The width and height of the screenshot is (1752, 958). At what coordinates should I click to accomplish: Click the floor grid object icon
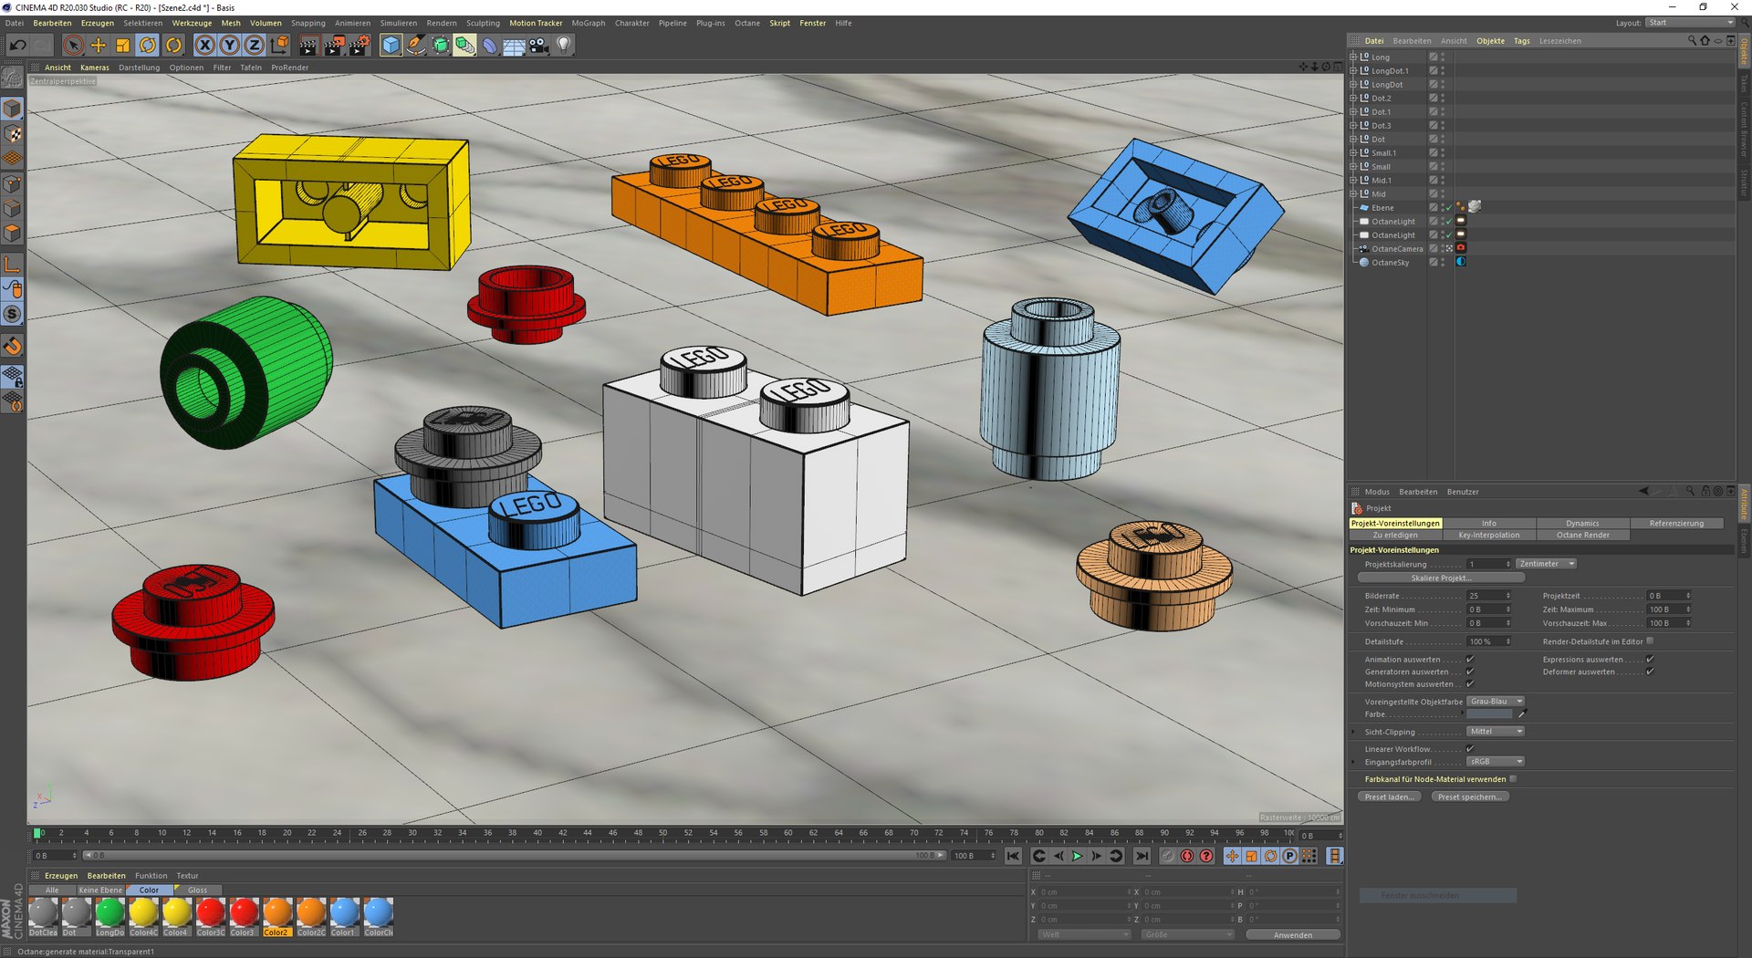tap(514, 45)
